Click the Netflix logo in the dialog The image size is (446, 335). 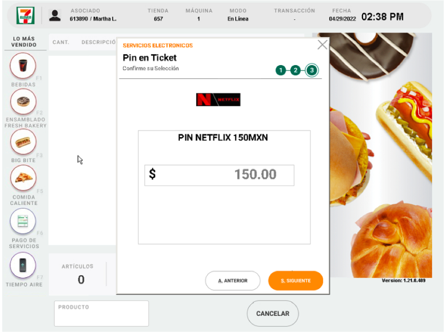[218, 100]
